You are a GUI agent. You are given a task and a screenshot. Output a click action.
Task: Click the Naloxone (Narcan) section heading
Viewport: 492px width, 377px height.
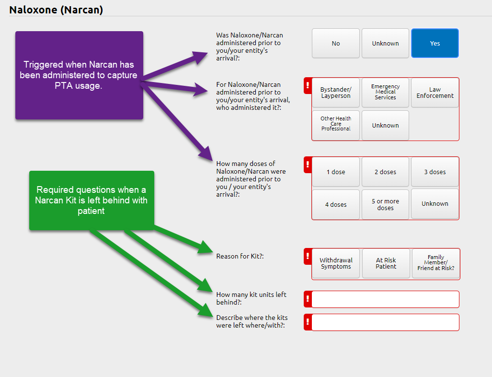(x=56, y=10)
